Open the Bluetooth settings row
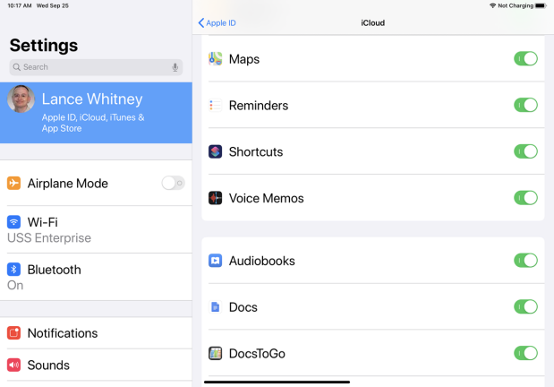The image size is (554, 387). point(96,277)
